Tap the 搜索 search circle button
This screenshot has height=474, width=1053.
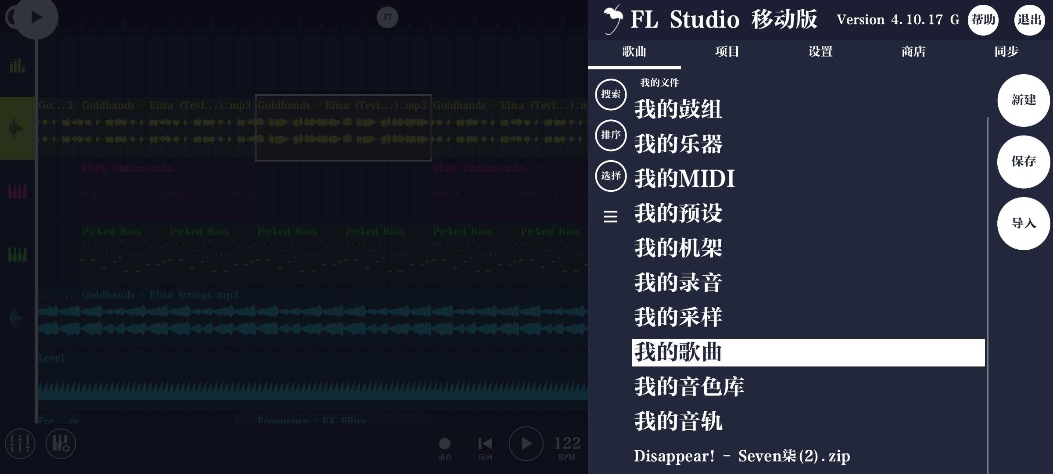pos(611,94)
